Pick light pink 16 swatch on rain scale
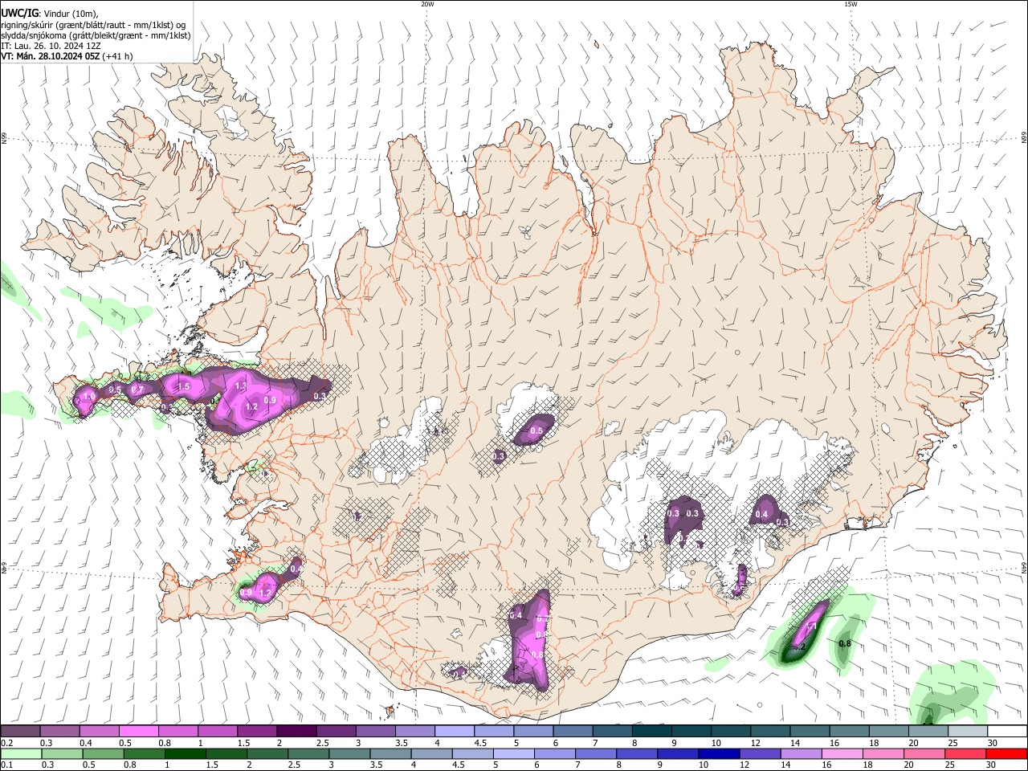The width and height of the screenshot is (1028, 771). [x=842, y=754]
